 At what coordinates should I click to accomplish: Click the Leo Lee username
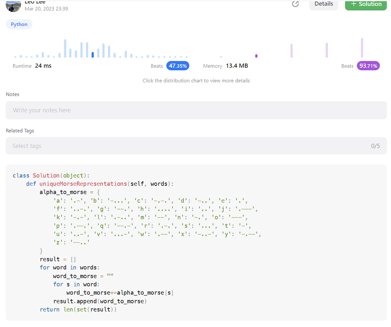pos(35,2)
